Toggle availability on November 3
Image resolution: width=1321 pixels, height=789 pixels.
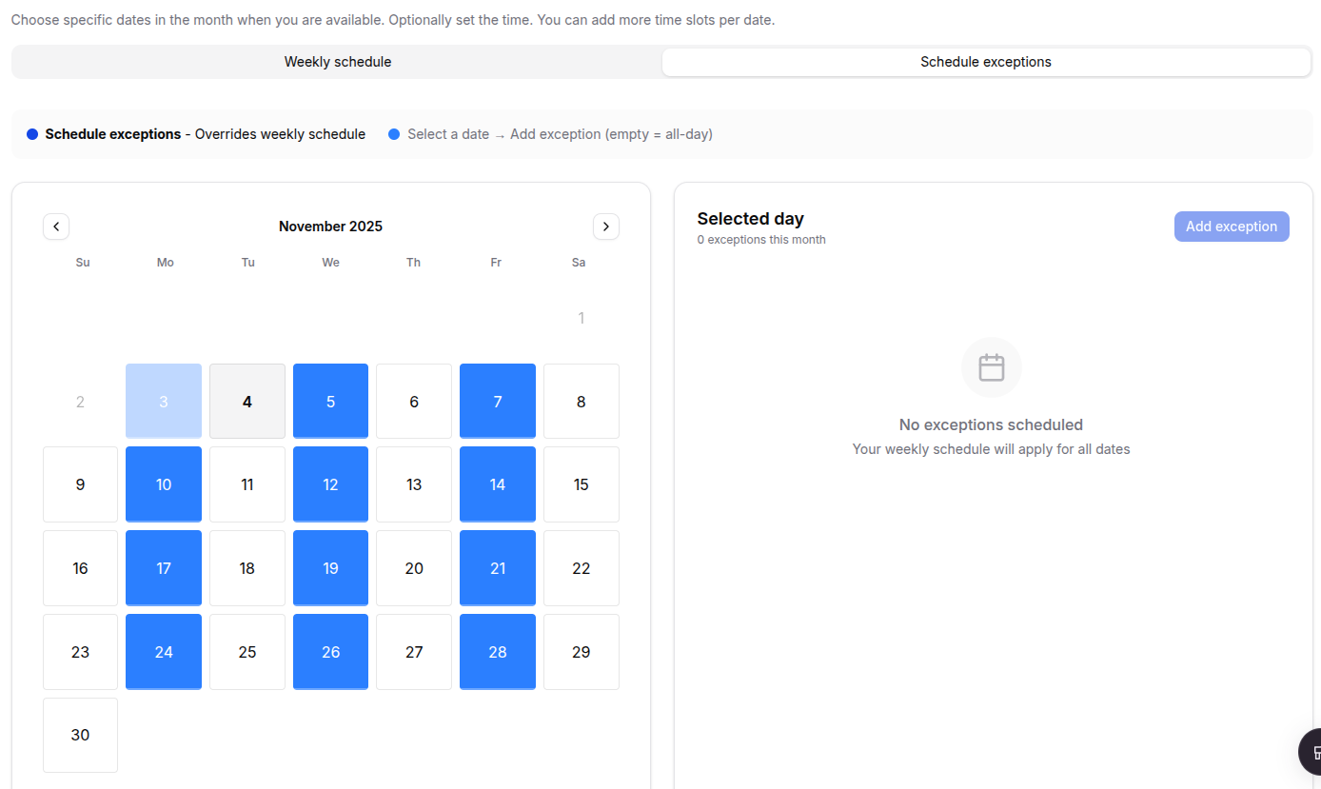point(163,401)
